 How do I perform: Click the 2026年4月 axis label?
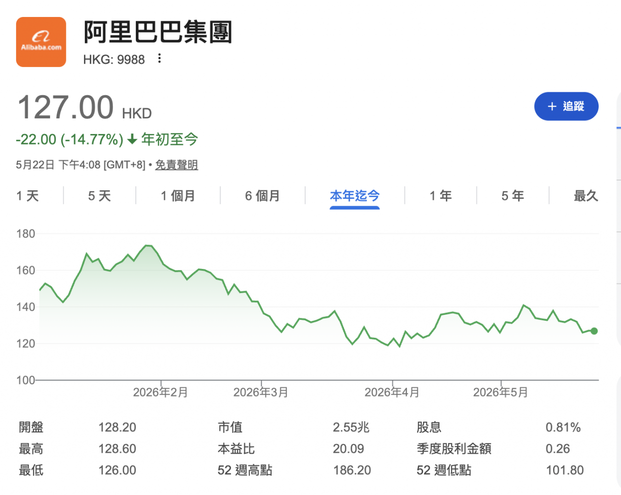[x=392, y=392]
